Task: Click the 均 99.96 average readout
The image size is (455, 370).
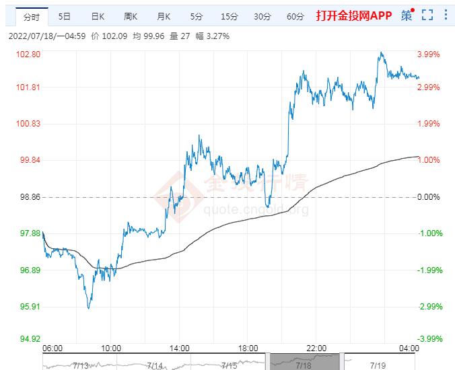Action: point(149,36)
